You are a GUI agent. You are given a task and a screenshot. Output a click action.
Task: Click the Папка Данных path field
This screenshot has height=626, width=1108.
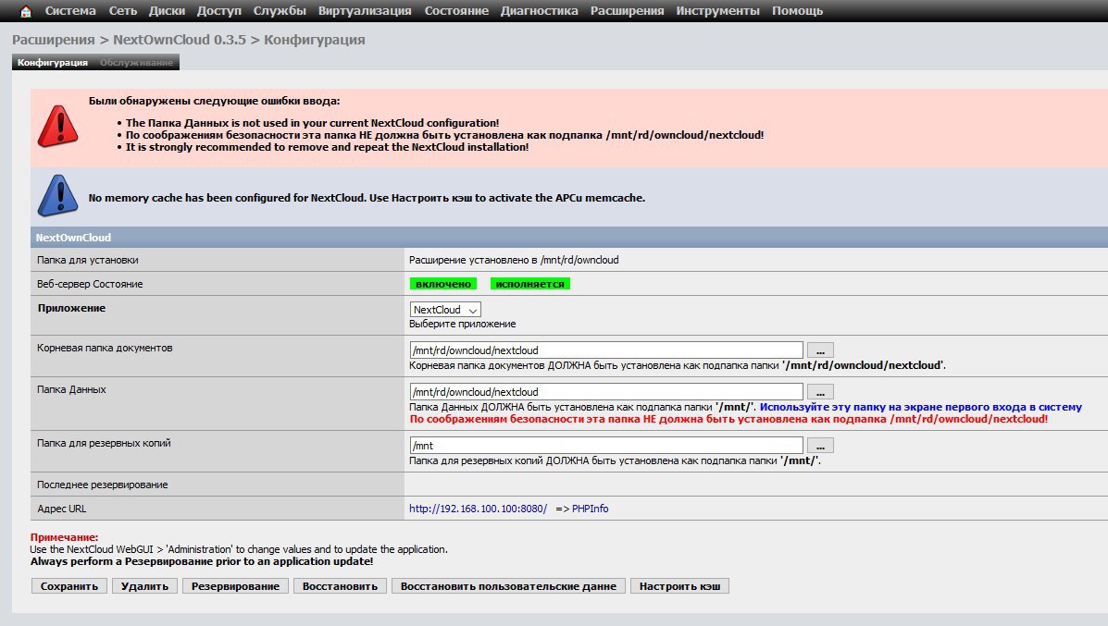coord(606,392)
